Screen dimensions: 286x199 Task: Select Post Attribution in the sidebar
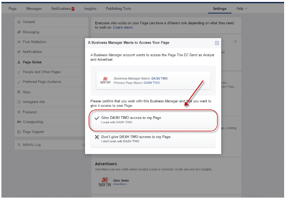[51, 42]
